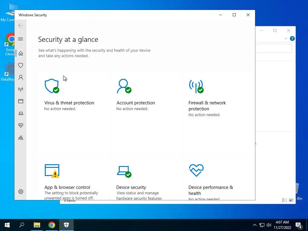Viewport: 308px width, 231px height.
Task: Open App & browser control from the sidebar window icon
Action: [x=21, y=101]
